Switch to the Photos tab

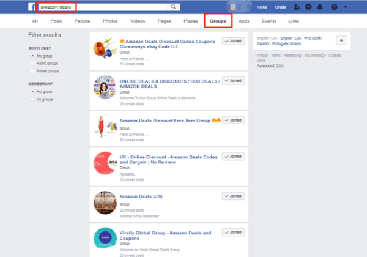coord(110,21)
